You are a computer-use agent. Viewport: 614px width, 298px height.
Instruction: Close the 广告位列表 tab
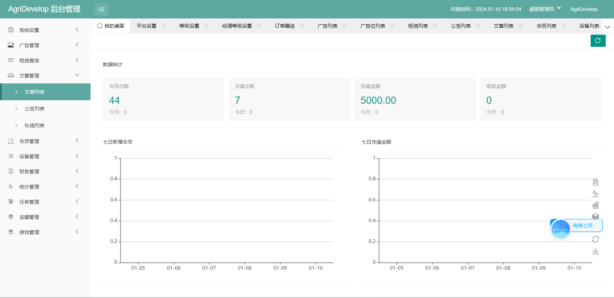(392, 26)
